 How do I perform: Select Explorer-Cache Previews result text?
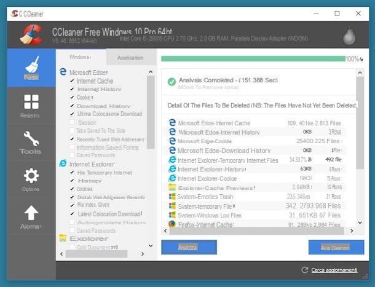pyautogui.click(x=216, y=188)
